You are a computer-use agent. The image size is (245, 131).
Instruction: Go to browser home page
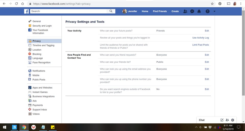click(x=22, y=4)
